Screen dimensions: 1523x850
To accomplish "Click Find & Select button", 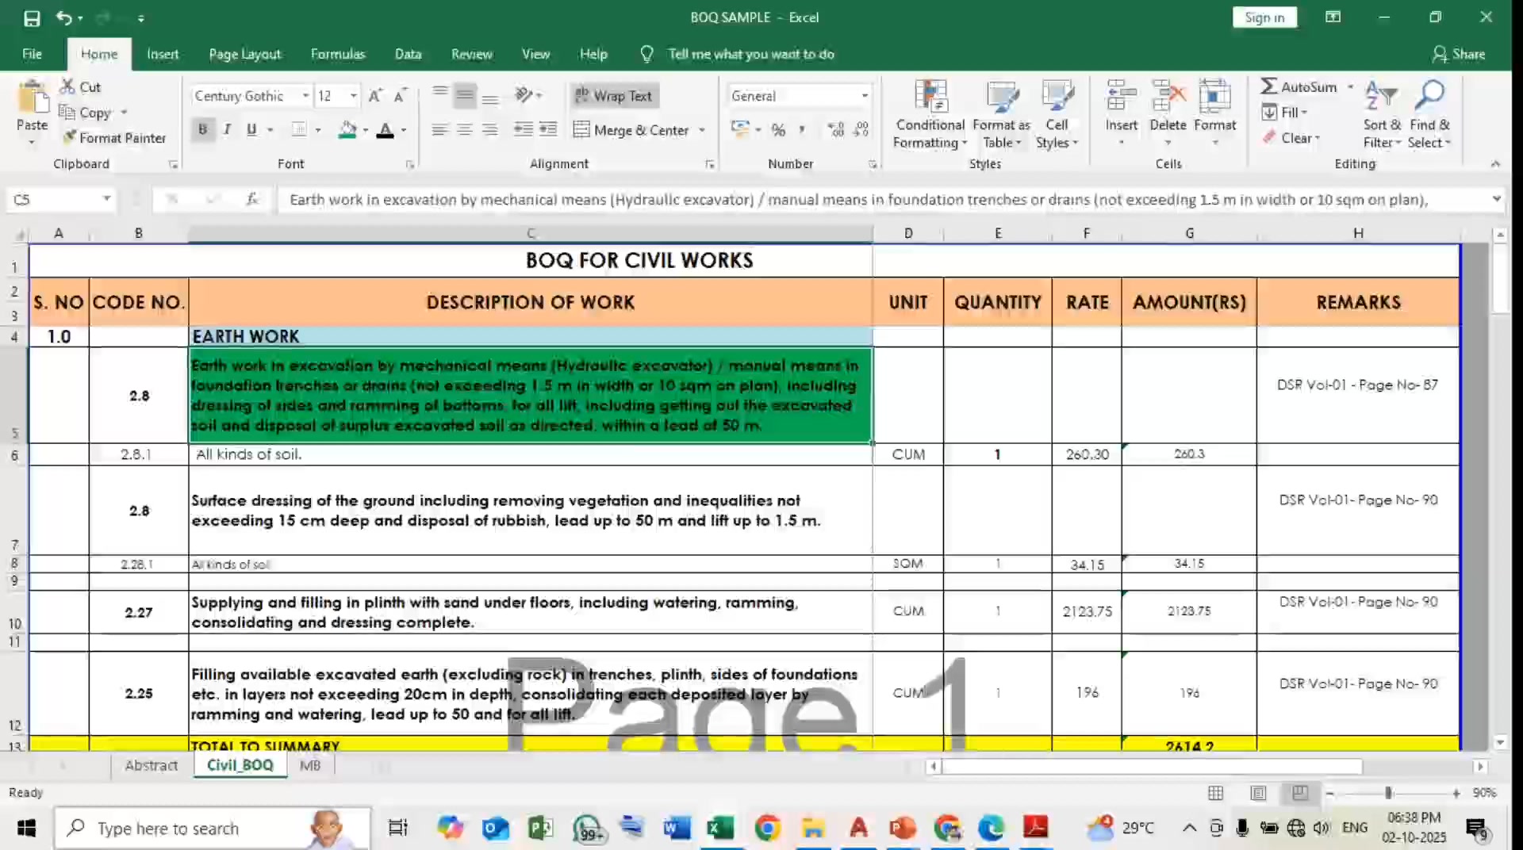I will (1429, 115).
